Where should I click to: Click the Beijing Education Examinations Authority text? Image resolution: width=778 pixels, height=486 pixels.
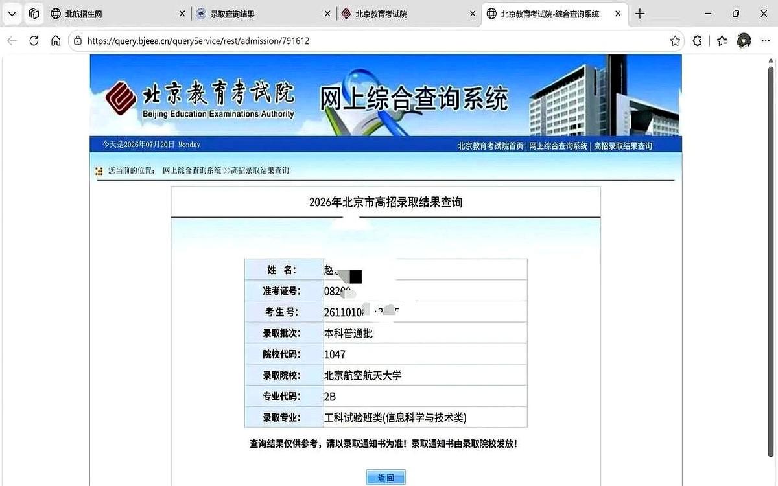click(x=218, y=114)
